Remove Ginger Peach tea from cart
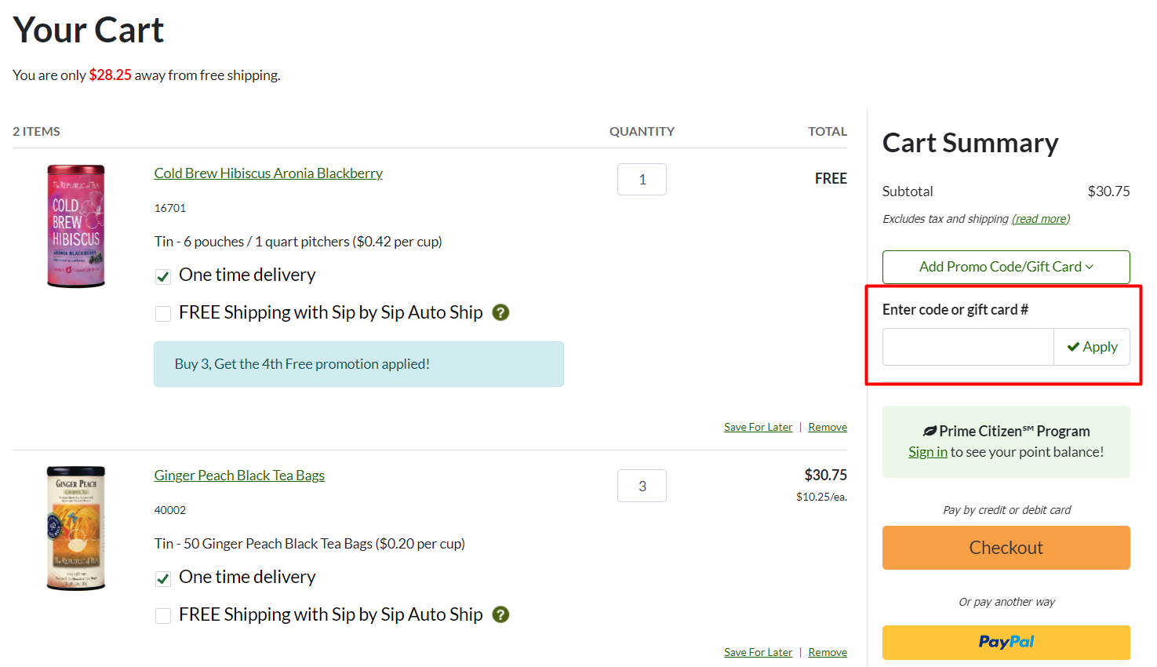 tap(828, 652)
